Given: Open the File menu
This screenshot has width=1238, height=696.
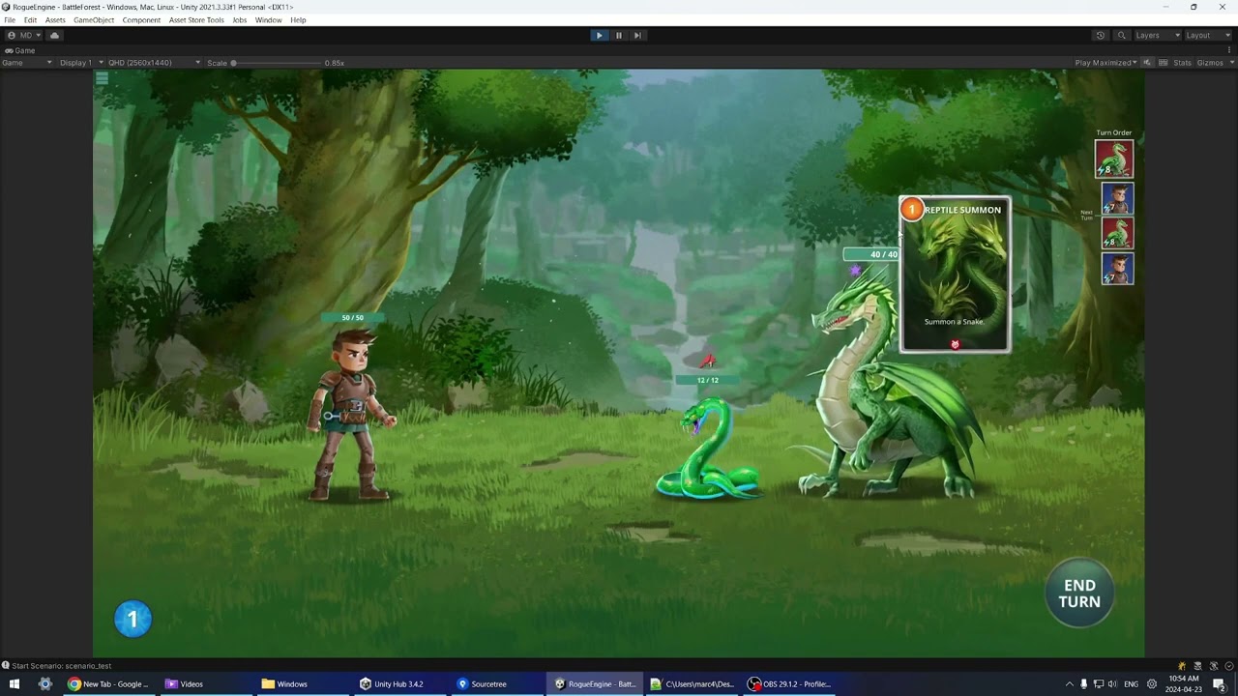Looking at the screenshot, I should [x=10, y=20].
